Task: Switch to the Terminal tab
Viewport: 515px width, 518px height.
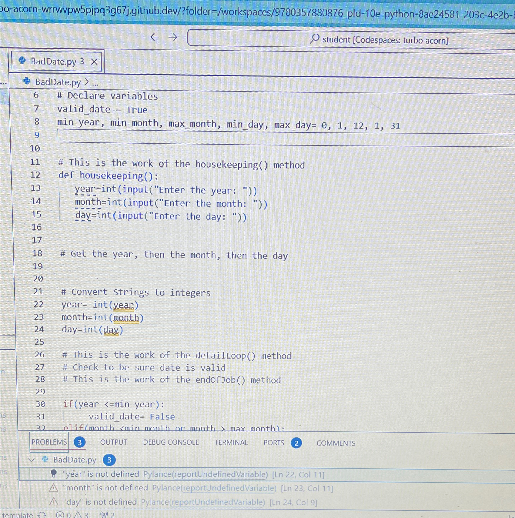Action: pos(231,443)
